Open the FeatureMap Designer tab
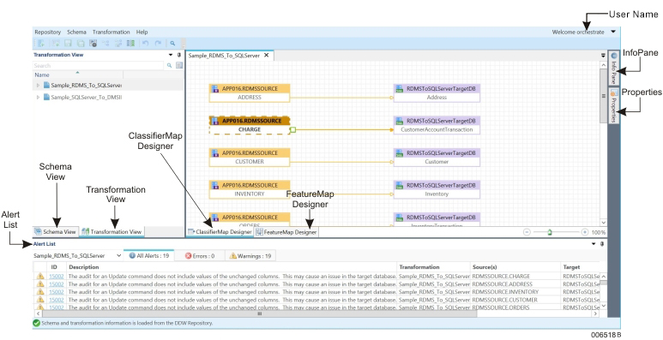The width and height of the screenshot is (663, 340). tap(286, 232)
